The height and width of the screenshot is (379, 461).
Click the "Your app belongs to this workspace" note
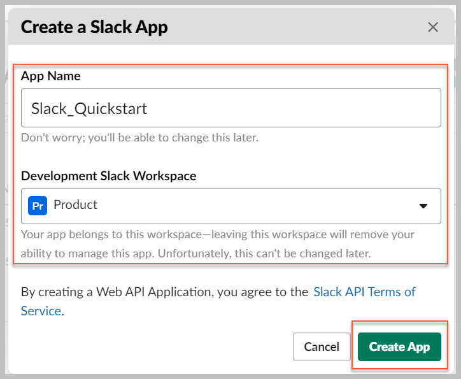point(218,244)
